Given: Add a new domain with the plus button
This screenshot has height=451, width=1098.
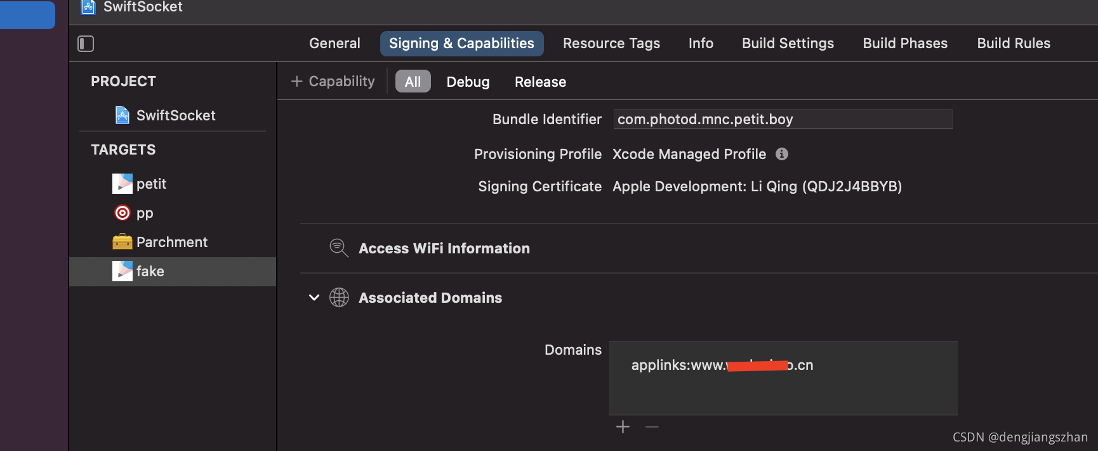Looking at the screenshot, I should pyautogui.click(x=623, y=427).
